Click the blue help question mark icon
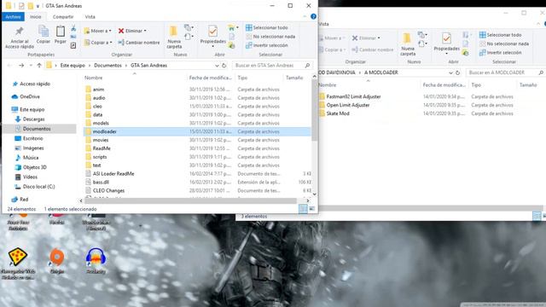Viewport: 546px width, 307px height. [313, 16]
